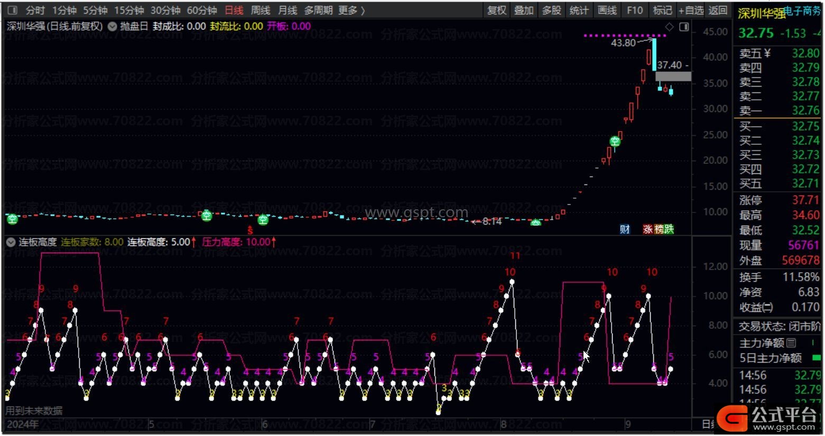Click the 标记 mark button
The width and height of the screenshot is (825, 436).
(x=662, y=10)
